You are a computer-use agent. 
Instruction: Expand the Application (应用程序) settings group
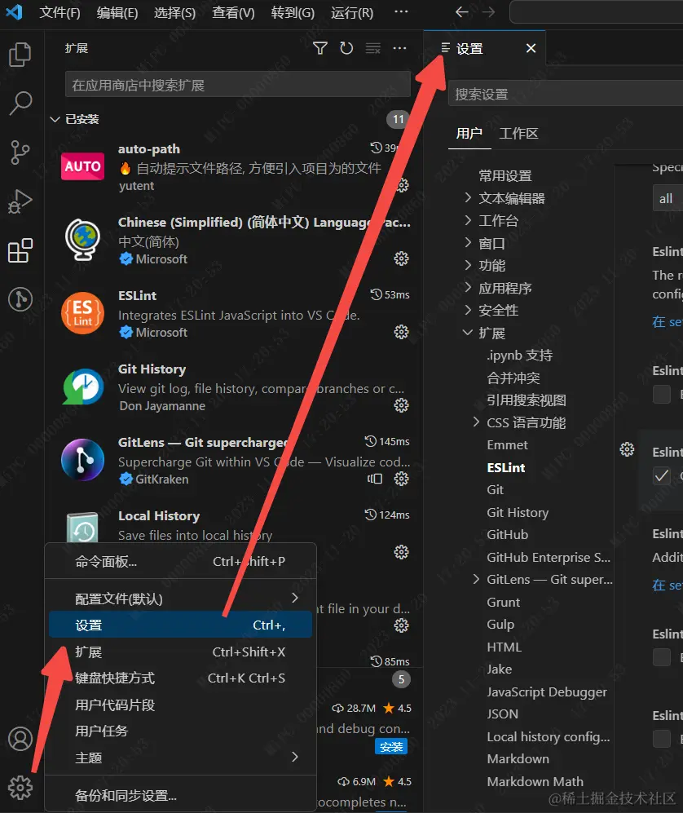click(468, 287)
